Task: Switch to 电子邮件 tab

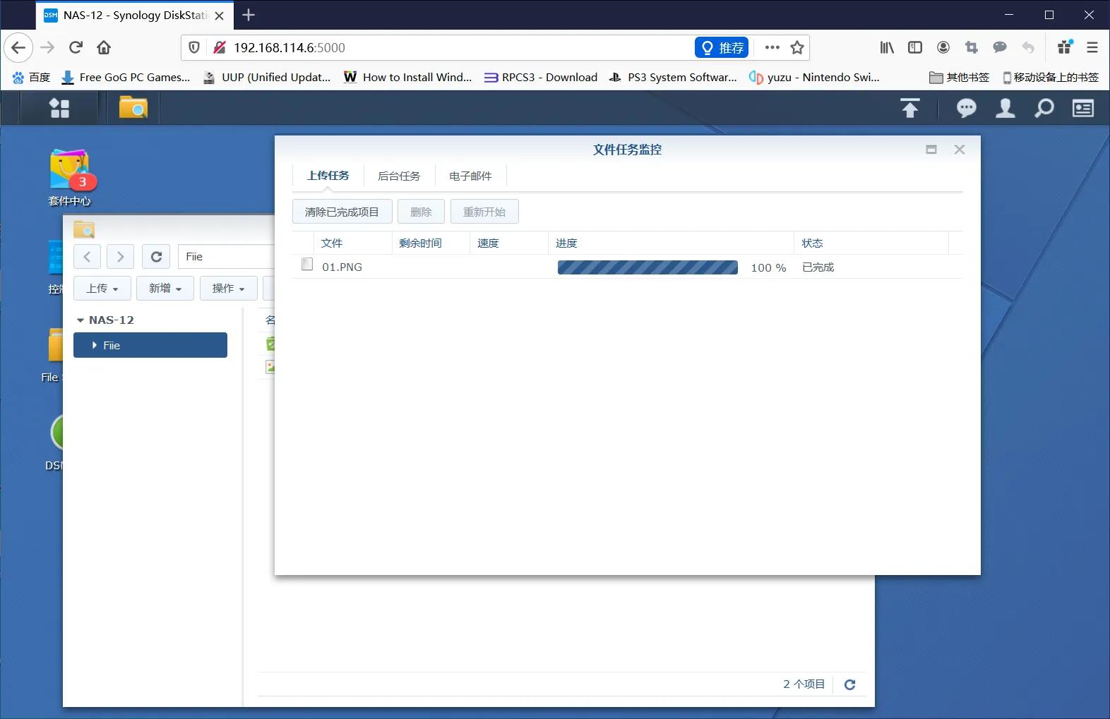Action: [470, 176]
